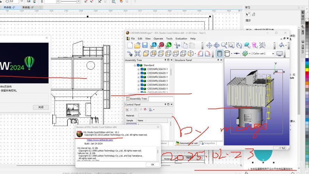Viewport: 309px width, 174px height.
Task: Select the teal part selection tool
Action: tap(247, 45)
